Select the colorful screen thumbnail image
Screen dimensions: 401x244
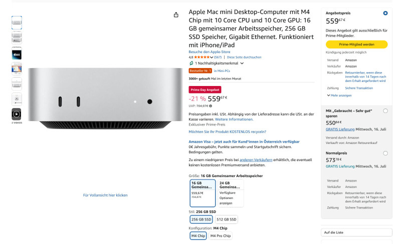[17, 69]
